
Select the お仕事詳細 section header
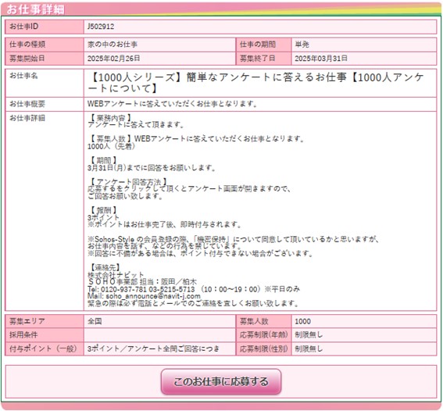tap(35, 9)
